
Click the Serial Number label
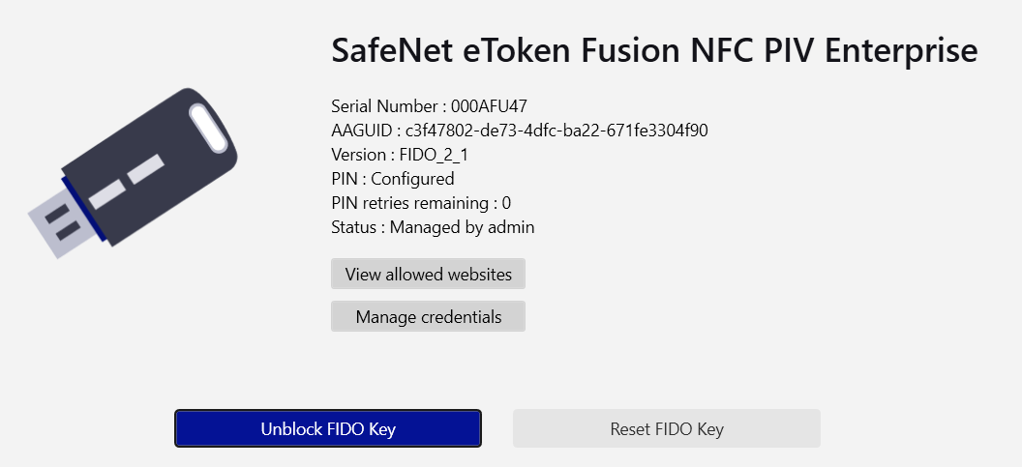(x=383, y=106)
